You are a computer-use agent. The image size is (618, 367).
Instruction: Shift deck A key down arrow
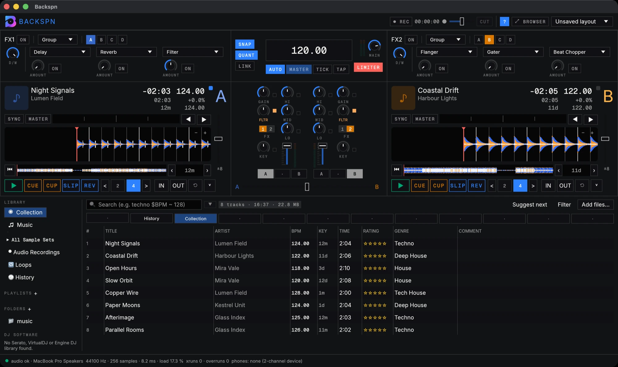[x=172, y=170]
